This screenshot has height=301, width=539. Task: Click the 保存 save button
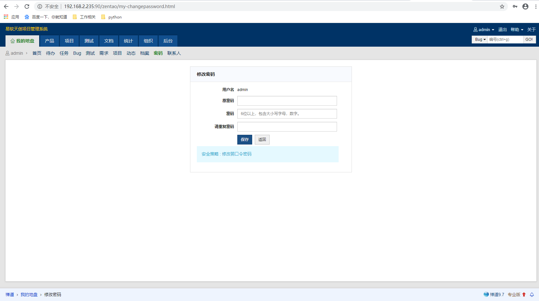tap(245, 140)
